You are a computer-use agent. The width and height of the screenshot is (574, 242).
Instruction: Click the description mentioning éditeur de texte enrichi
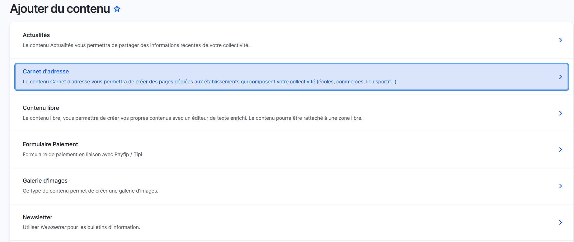pos(192,118)
